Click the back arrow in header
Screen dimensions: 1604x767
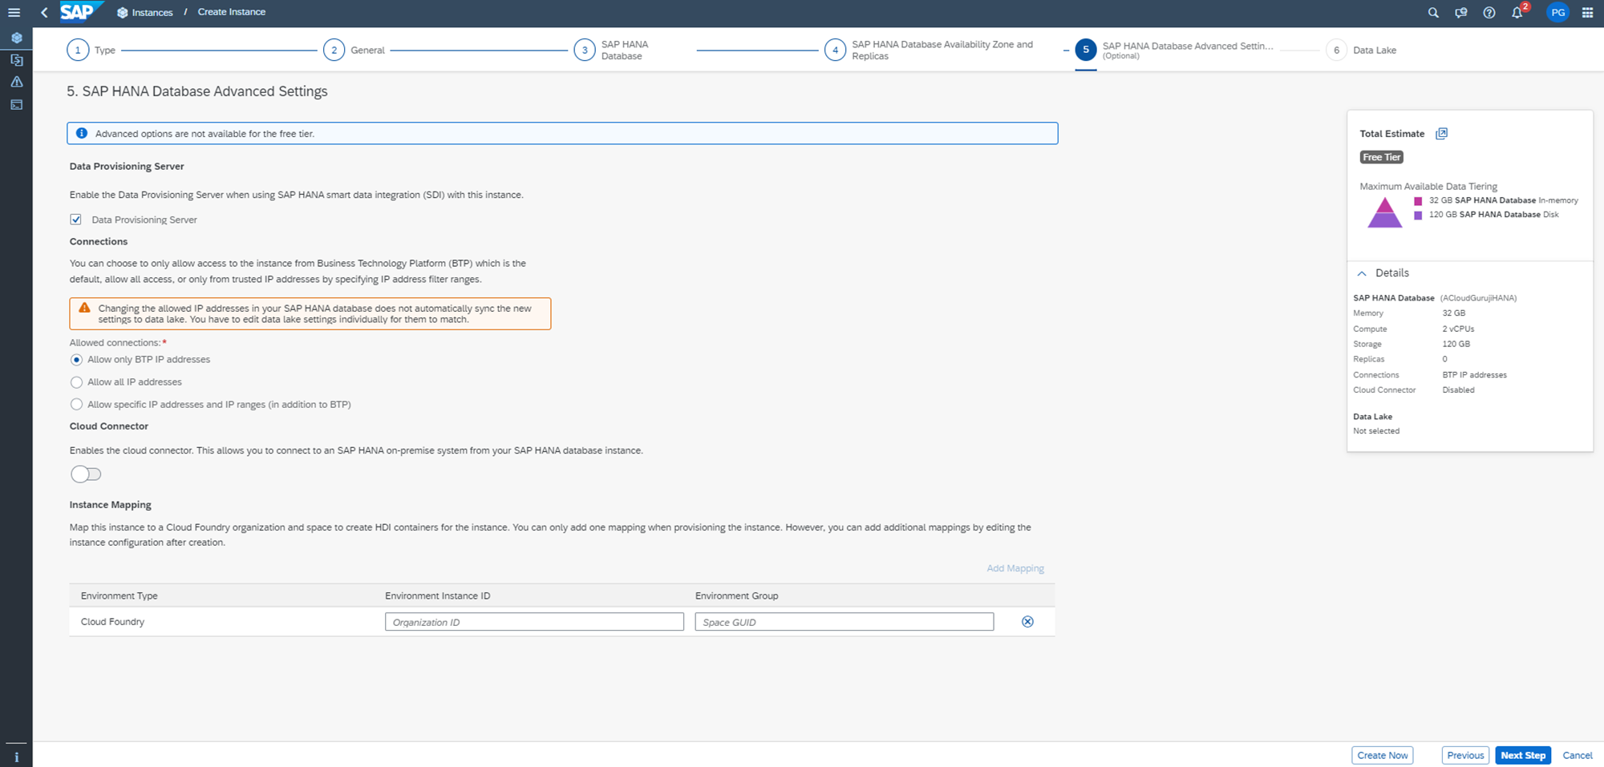click(x=44, y=13)
